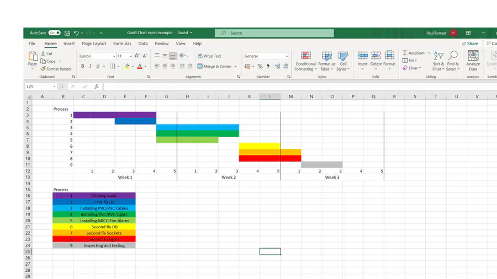Click the Cut scissors icon
This screenshot has width=497, height=279.
pyautogui.click(x=43, y=53)
